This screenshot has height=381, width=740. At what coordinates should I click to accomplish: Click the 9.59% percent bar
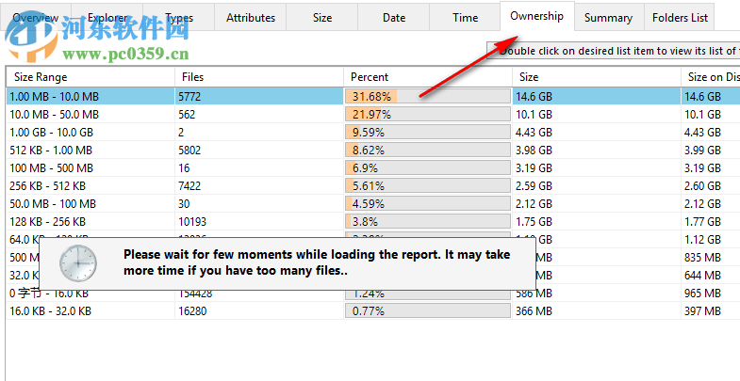[x=428, y=133]
